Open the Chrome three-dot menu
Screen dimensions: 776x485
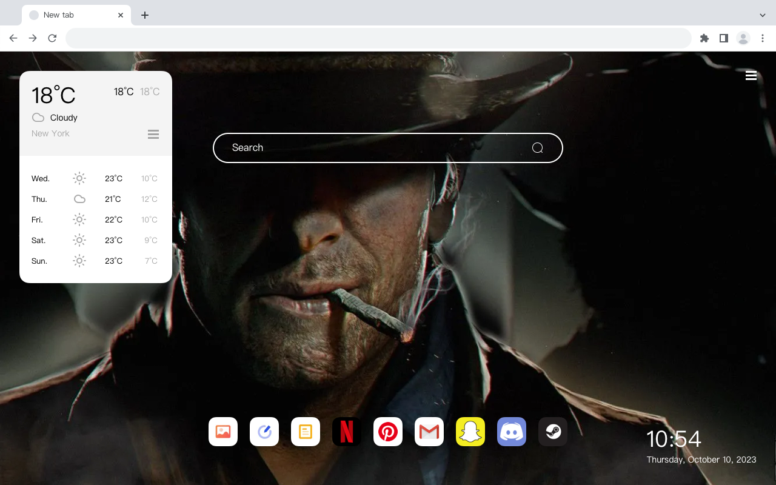coord(763,38)
